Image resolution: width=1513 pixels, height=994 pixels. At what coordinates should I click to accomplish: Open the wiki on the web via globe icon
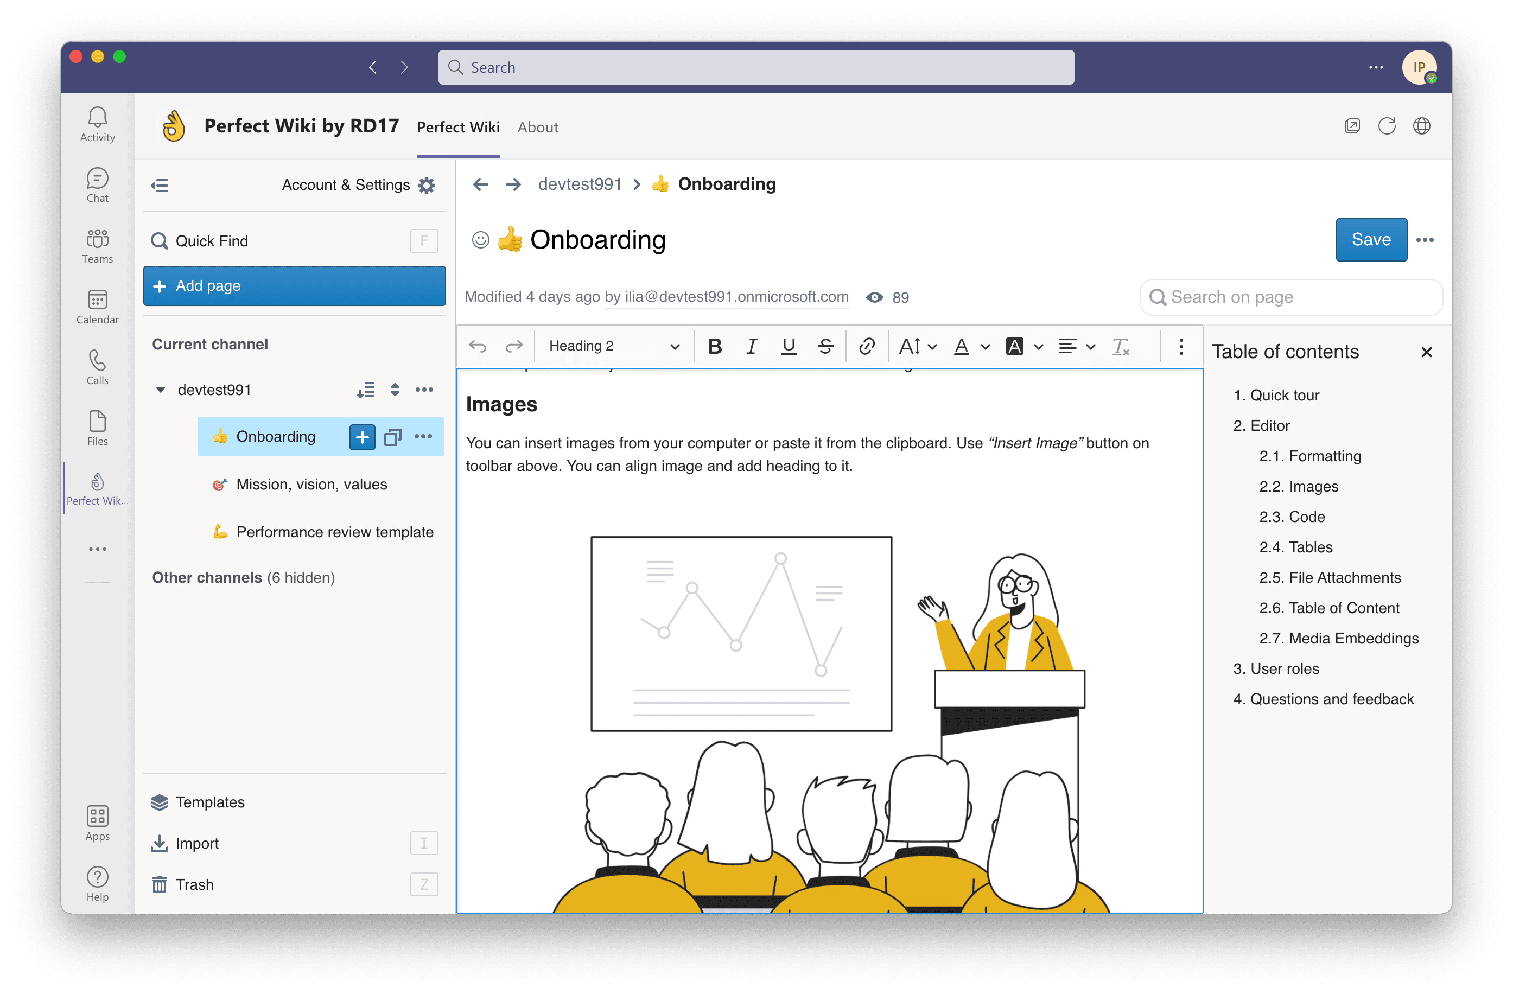[1421, 126]
